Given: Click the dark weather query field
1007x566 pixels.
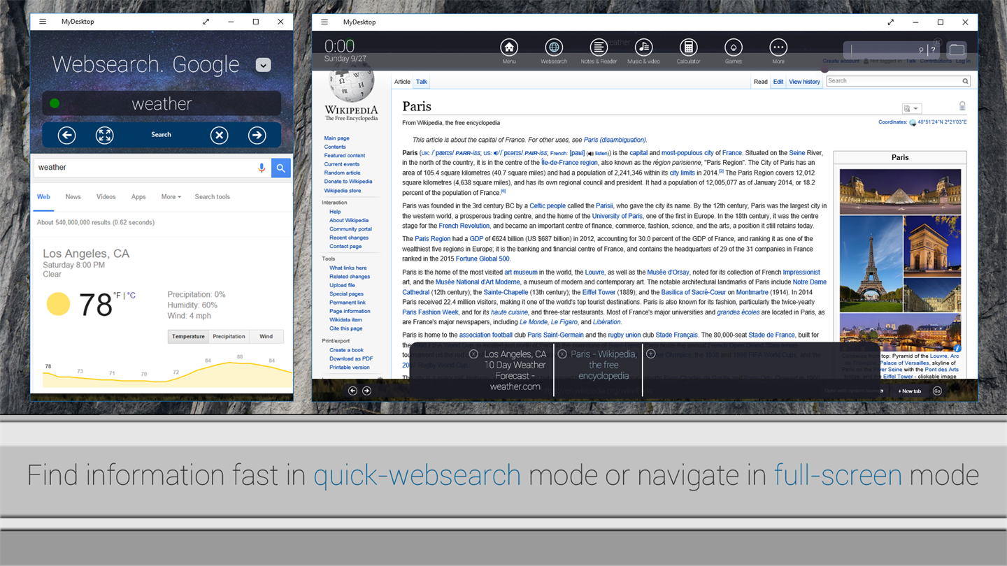Looking at the screenshot, I should coord(162,103).
